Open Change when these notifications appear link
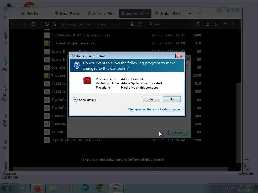 click(155, 109)
